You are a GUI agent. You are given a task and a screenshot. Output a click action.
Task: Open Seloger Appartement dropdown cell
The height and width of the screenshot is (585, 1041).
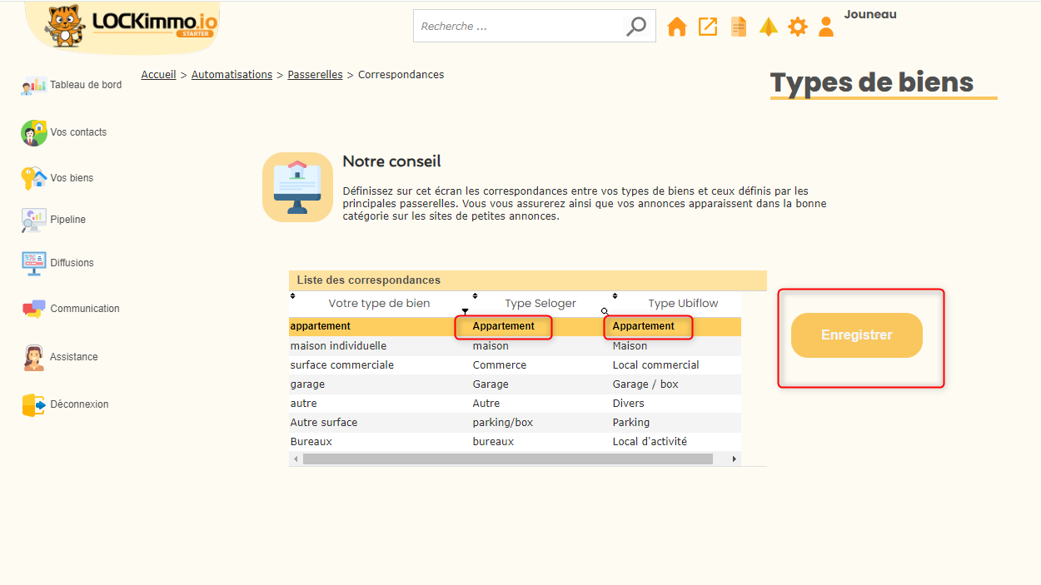pos(504,326)
